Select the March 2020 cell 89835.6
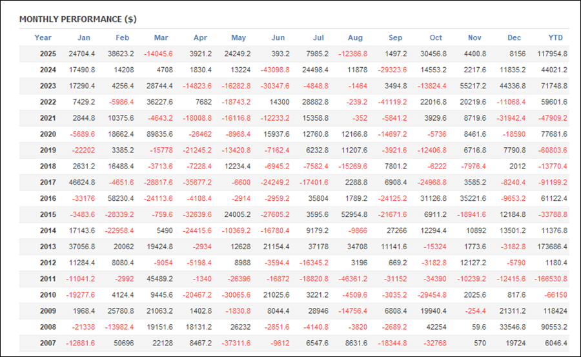Viewport: 581px width, 357px height. (x=158, y=135)
